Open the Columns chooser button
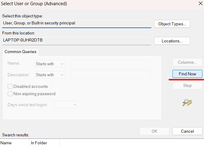204x151 pixels. [x=187, y=62]
